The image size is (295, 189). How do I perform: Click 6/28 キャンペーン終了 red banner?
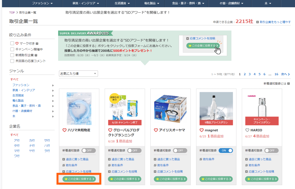coord(125,123)
